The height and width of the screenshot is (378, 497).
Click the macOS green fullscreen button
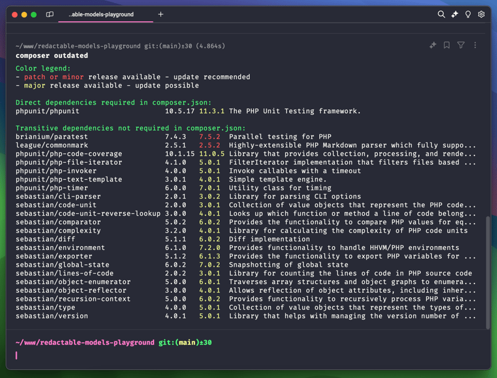[34, 14]
